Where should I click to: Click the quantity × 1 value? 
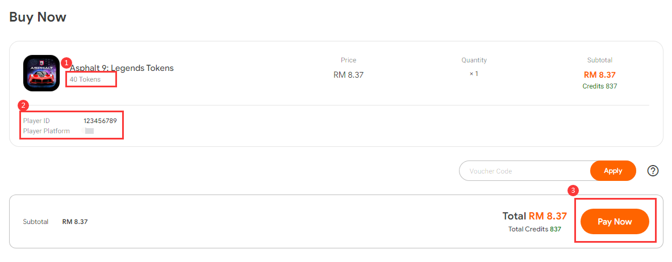[x=474, y=74]
